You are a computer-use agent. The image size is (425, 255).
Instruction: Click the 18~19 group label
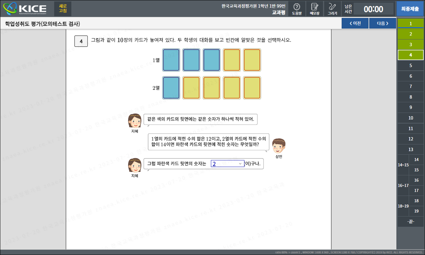pyautogui.click(x=403, y=206)
